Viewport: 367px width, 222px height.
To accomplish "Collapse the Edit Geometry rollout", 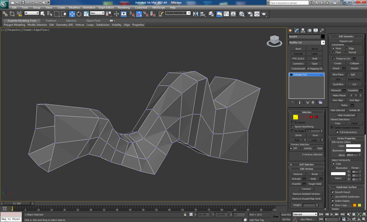I will [x=346, y=37].
